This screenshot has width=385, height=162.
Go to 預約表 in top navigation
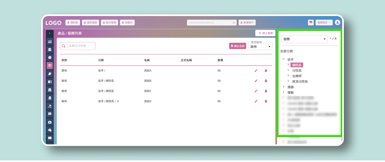(x=72, y=23)
